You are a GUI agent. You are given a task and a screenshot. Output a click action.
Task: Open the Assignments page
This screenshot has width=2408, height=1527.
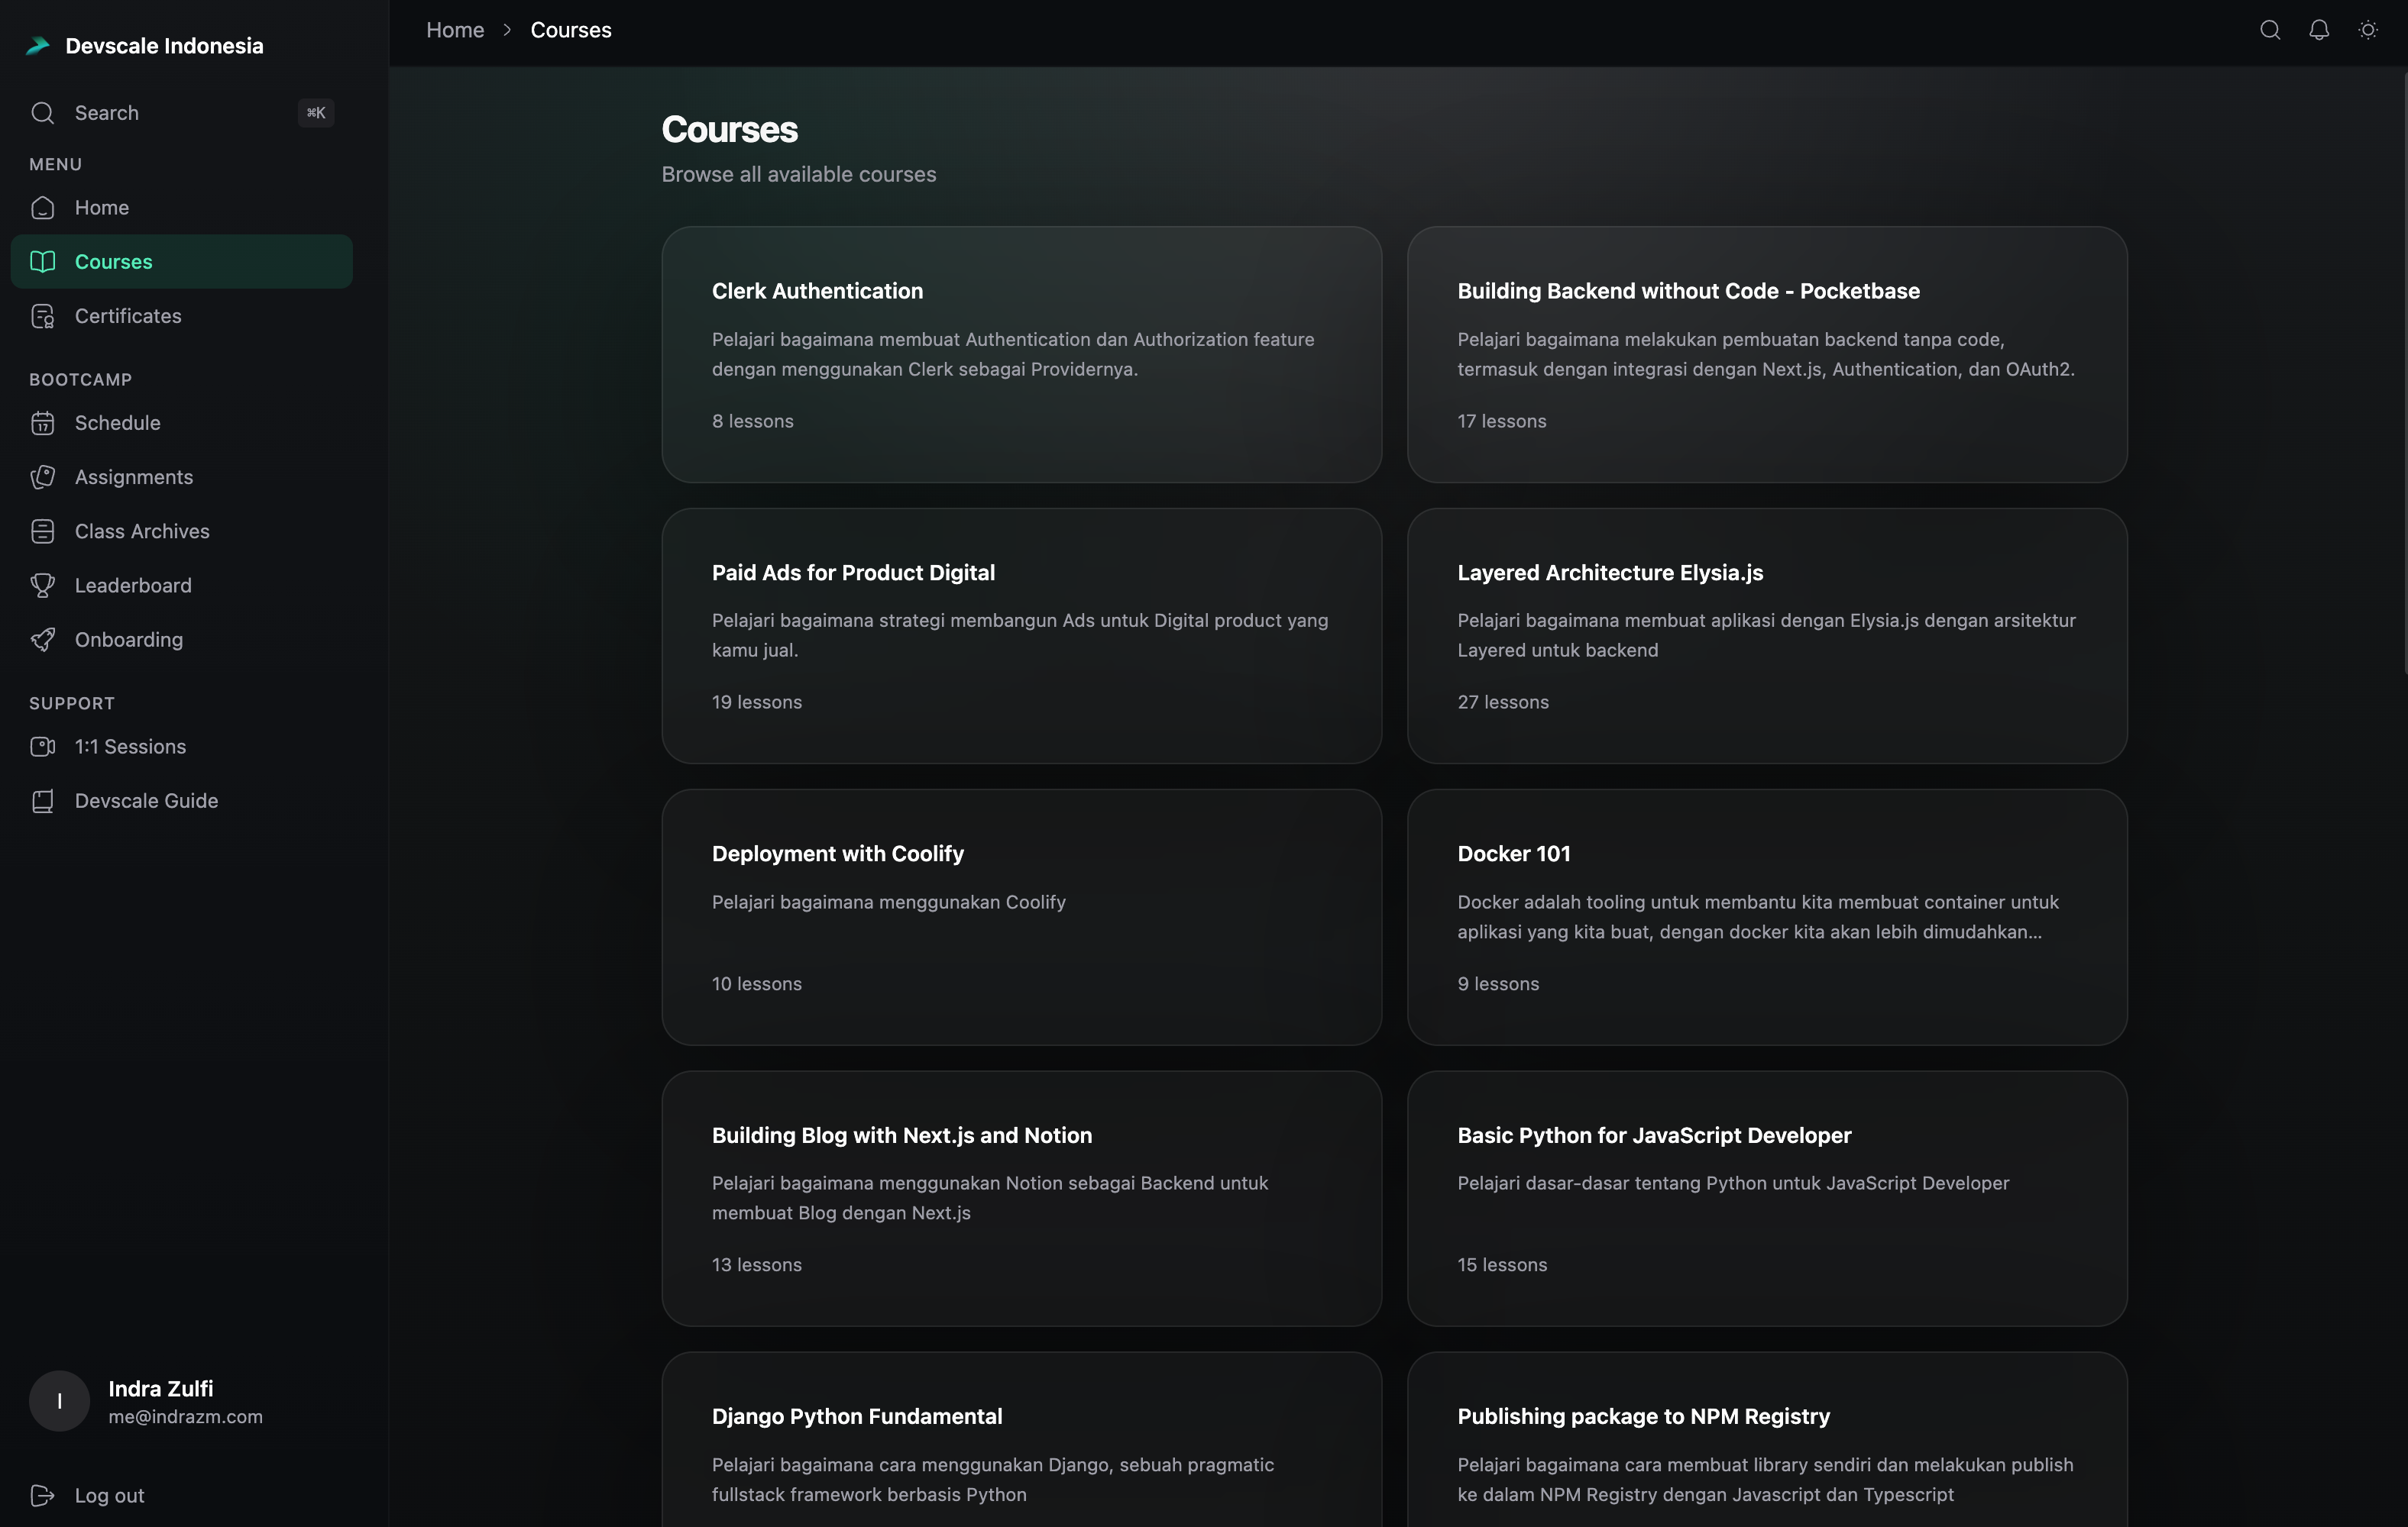[x=133, y=476]
